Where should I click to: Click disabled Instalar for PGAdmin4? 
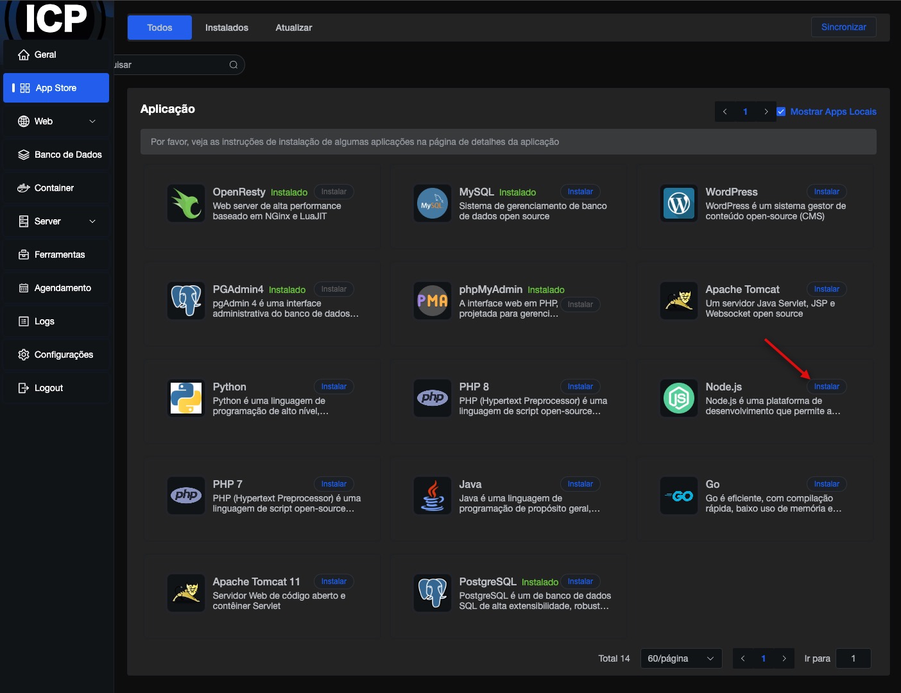tap(334, 289)
